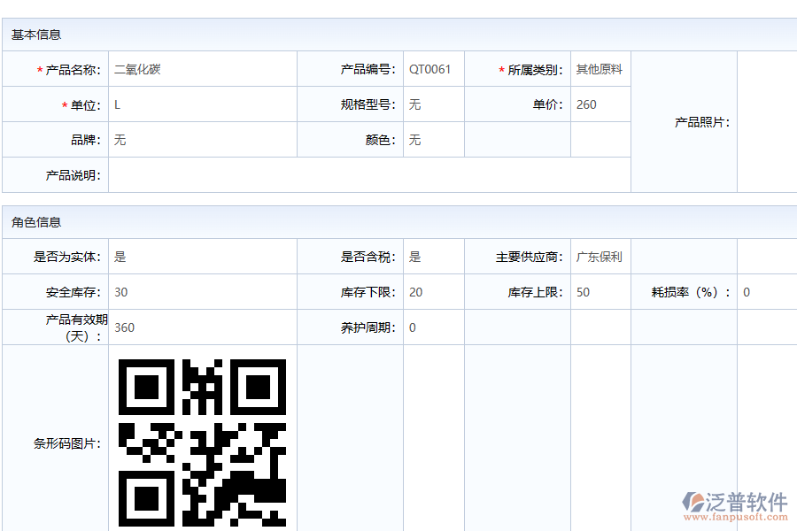This screenshot has height=531, width=797.
Task: Click the 单位 field showing L
Action: coord(202,104)
